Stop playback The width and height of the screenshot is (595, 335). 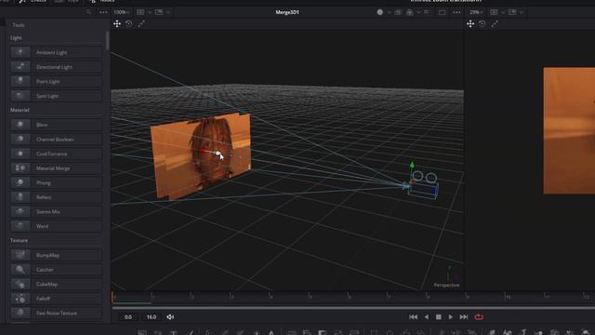[x=438, y=316]
